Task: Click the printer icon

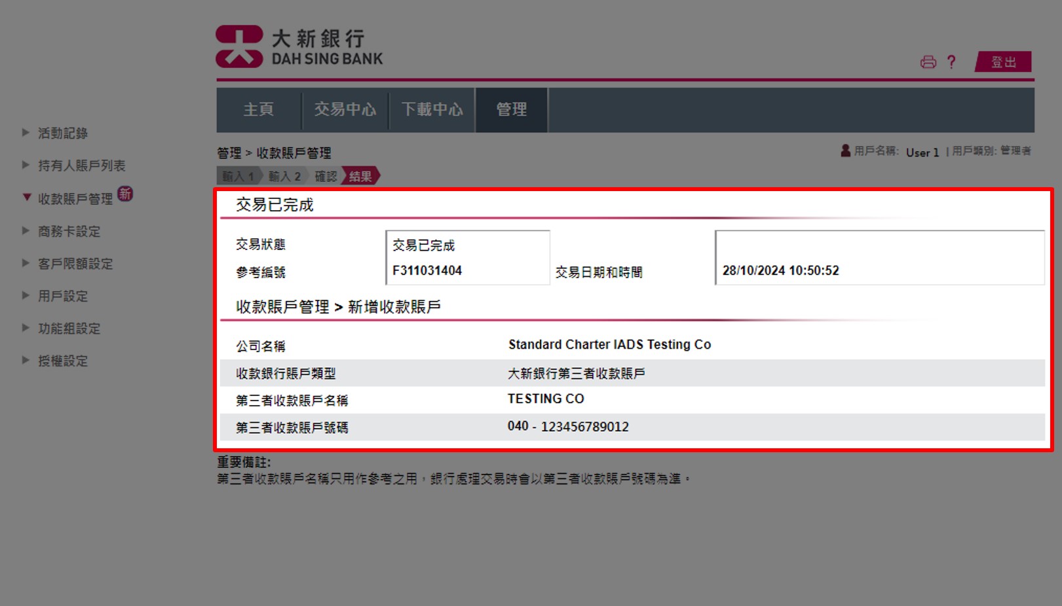Action: click(x=929, y=62)
